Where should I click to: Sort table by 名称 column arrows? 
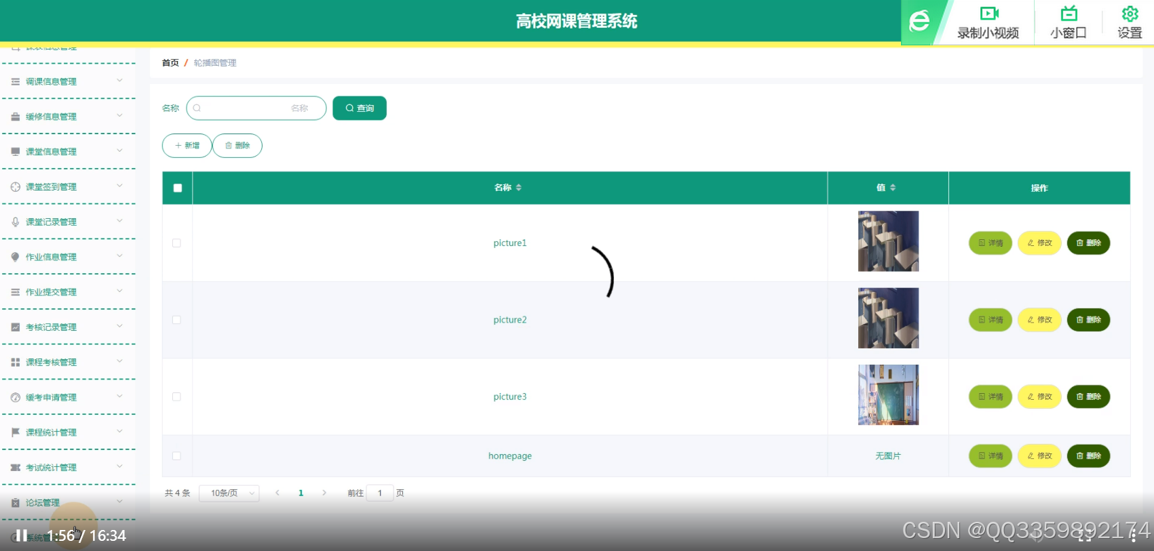(x=518, y=188)
